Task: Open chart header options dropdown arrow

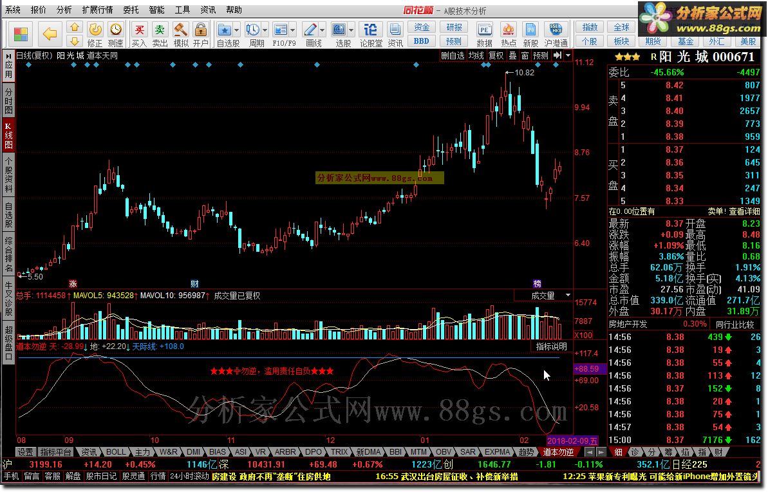Action: pos(568,55)
